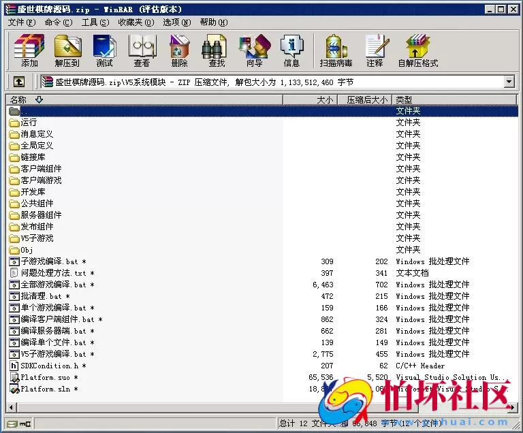
Task: Click the Platform.sln solution icon
Action: [14, 389]
